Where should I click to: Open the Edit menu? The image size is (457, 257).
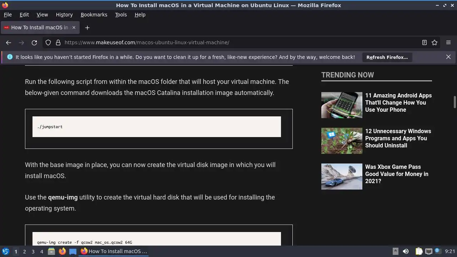(x=24, y=15)
